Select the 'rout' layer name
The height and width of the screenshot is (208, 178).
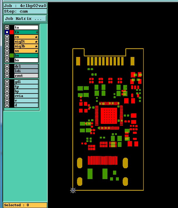(26, 76)
